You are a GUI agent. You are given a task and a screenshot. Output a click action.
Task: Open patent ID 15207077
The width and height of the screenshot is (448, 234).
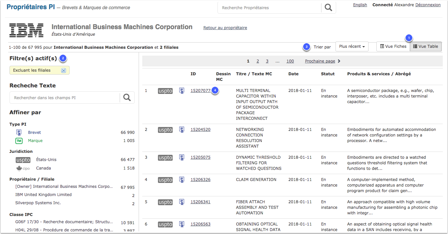pyautogui.click(x=200, y=91)
